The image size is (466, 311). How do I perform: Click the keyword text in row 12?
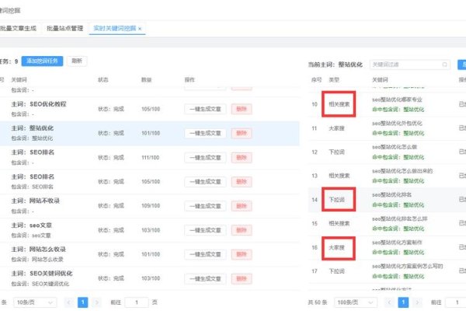point(395,147)
